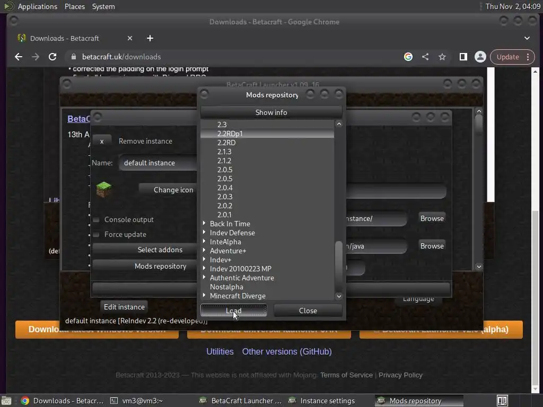Open the desktop icon in bottom panel

pos(6,401)
